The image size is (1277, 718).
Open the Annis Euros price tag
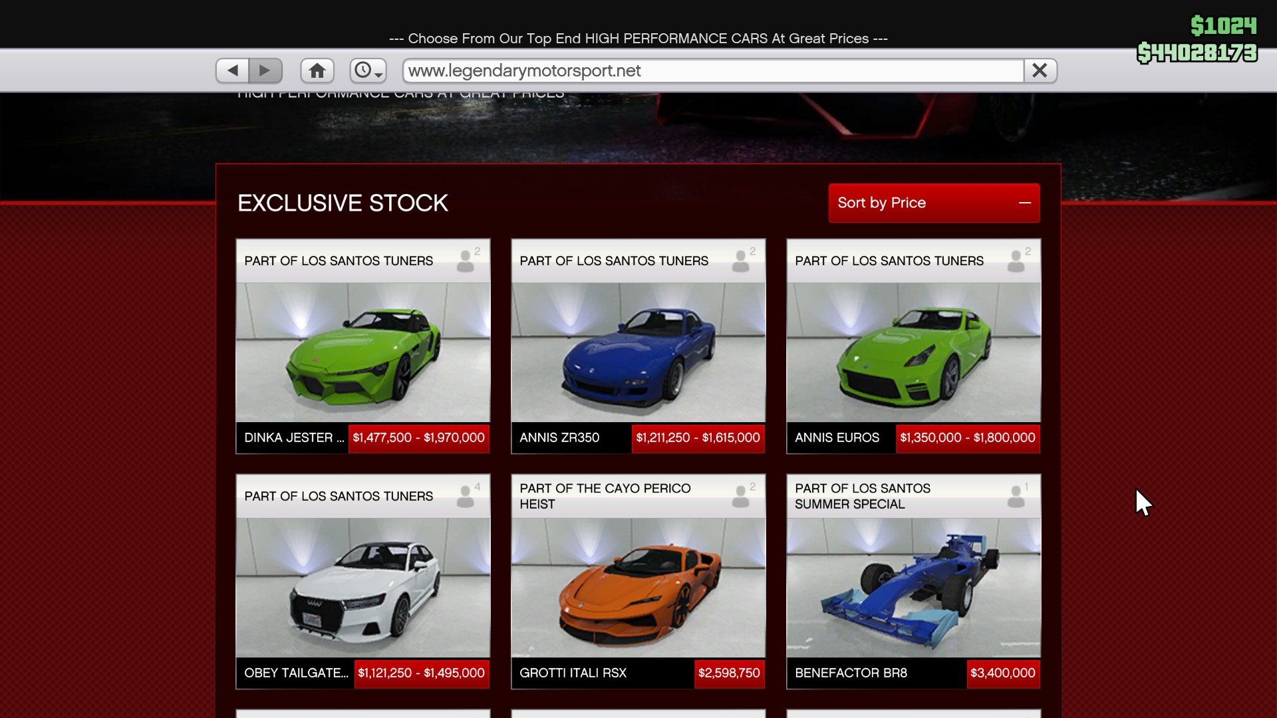click(x=967, y=438)
